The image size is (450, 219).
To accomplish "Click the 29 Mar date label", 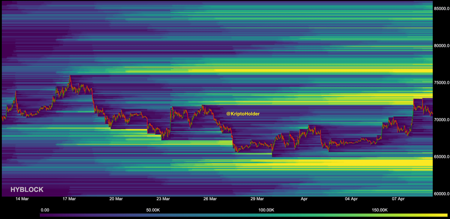I will point(257,199).
